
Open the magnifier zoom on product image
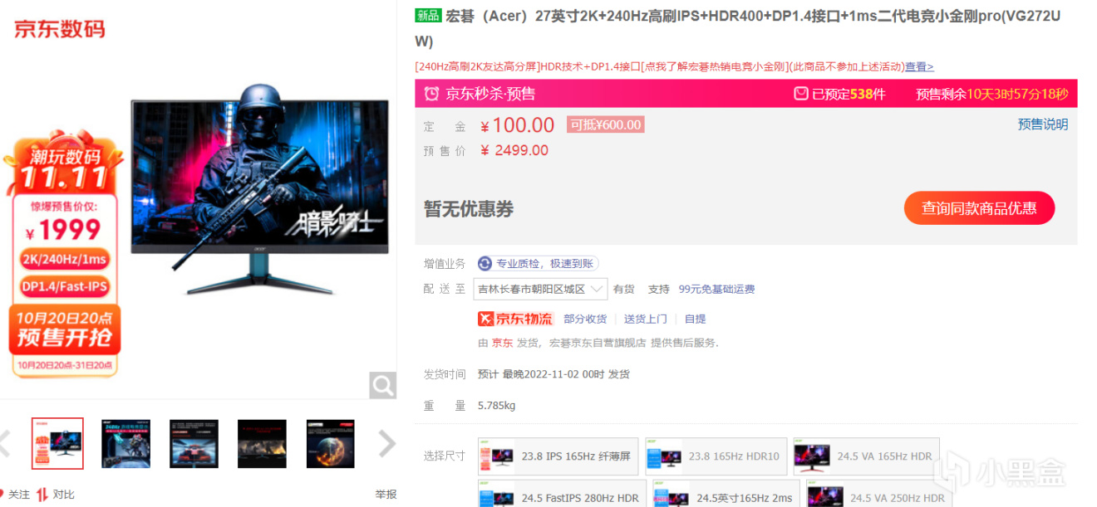pyautogui.click(x=382, y=385)
